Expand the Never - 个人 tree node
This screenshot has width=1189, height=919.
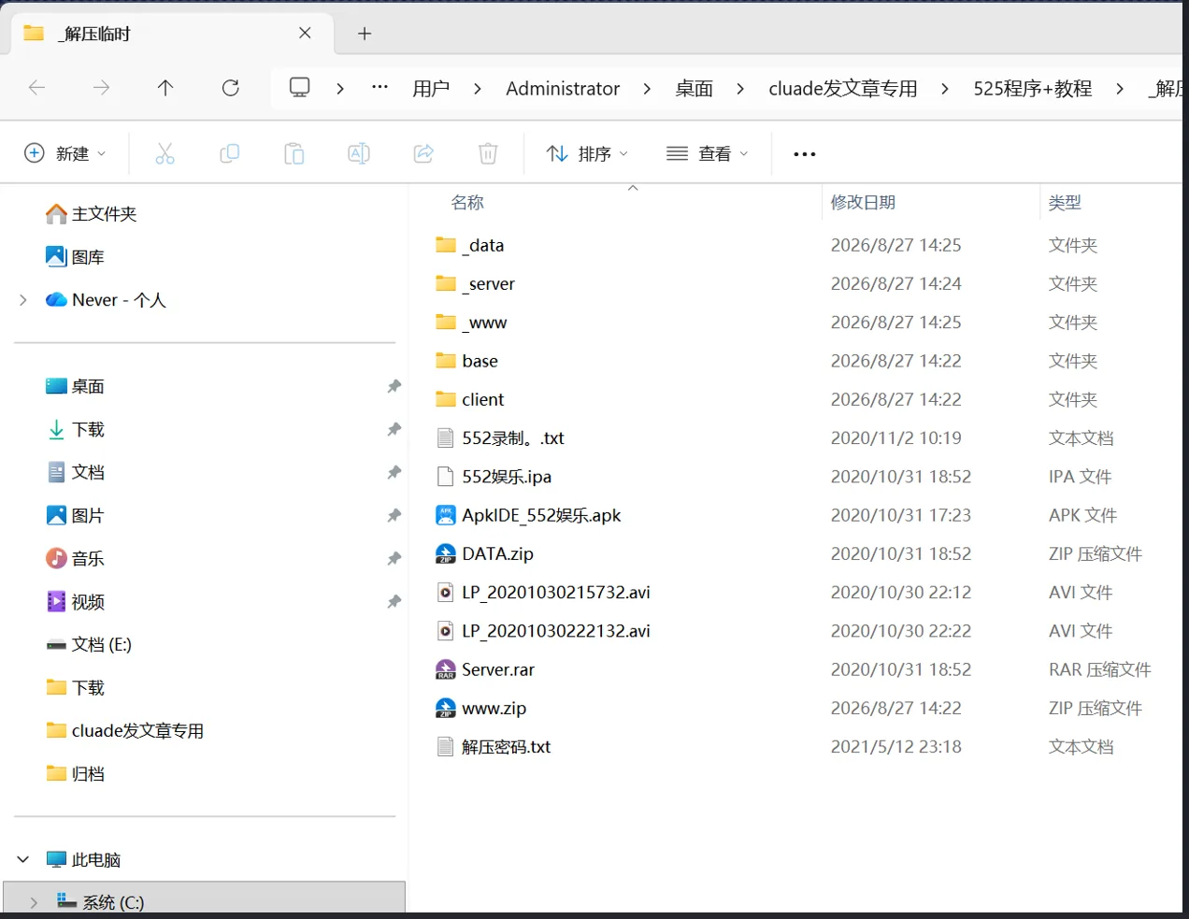coord(23,300)
